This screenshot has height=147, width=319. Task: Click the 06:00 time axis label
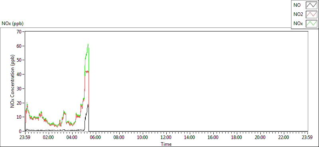pos(95,137)
